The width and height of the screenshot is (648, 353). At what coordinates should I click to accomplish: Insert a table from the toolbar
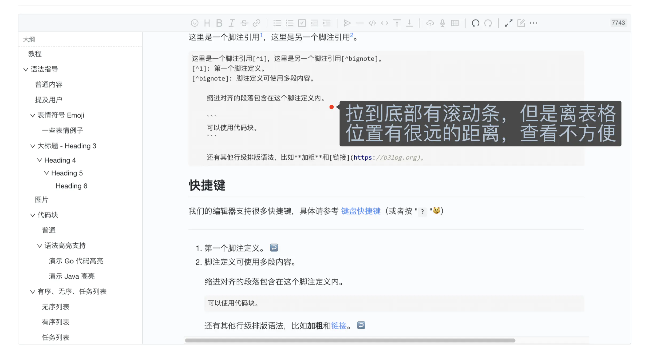455,23
